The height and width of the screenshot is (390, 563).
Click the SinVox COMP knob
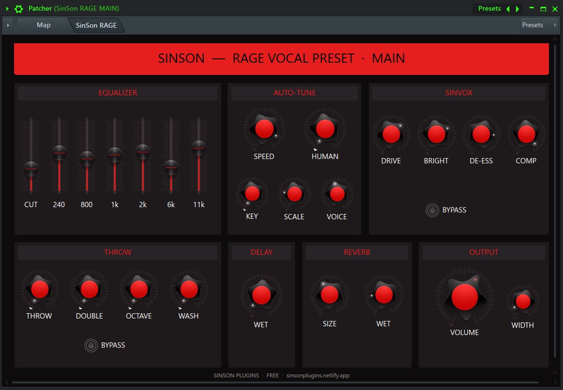pyautogui.click(x=526, y=134)
